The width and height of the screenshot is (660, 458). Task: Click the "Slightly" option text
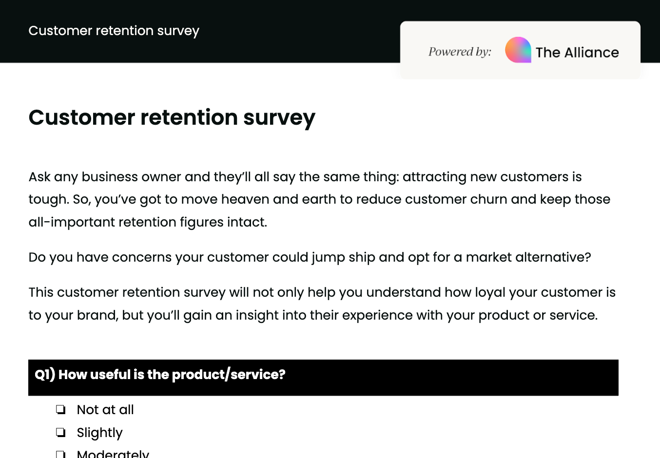[x=99, y=433]
